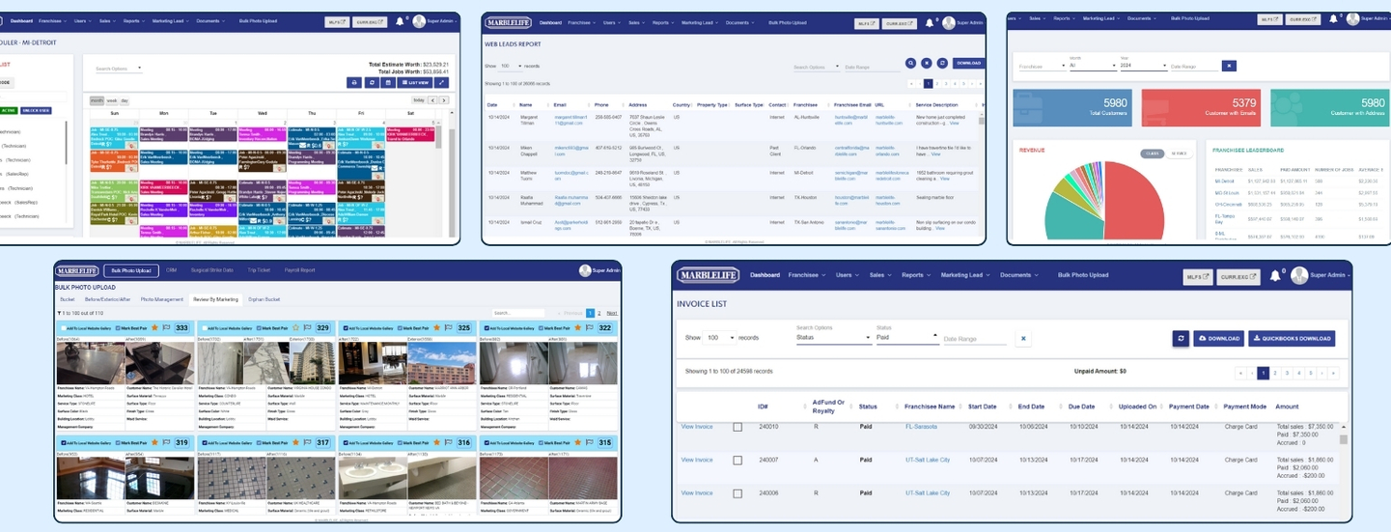Open the Marketing Lead menu in Invoice List navbar
The height and width of the screenshot is (532, 1391).
pos(964,275)
